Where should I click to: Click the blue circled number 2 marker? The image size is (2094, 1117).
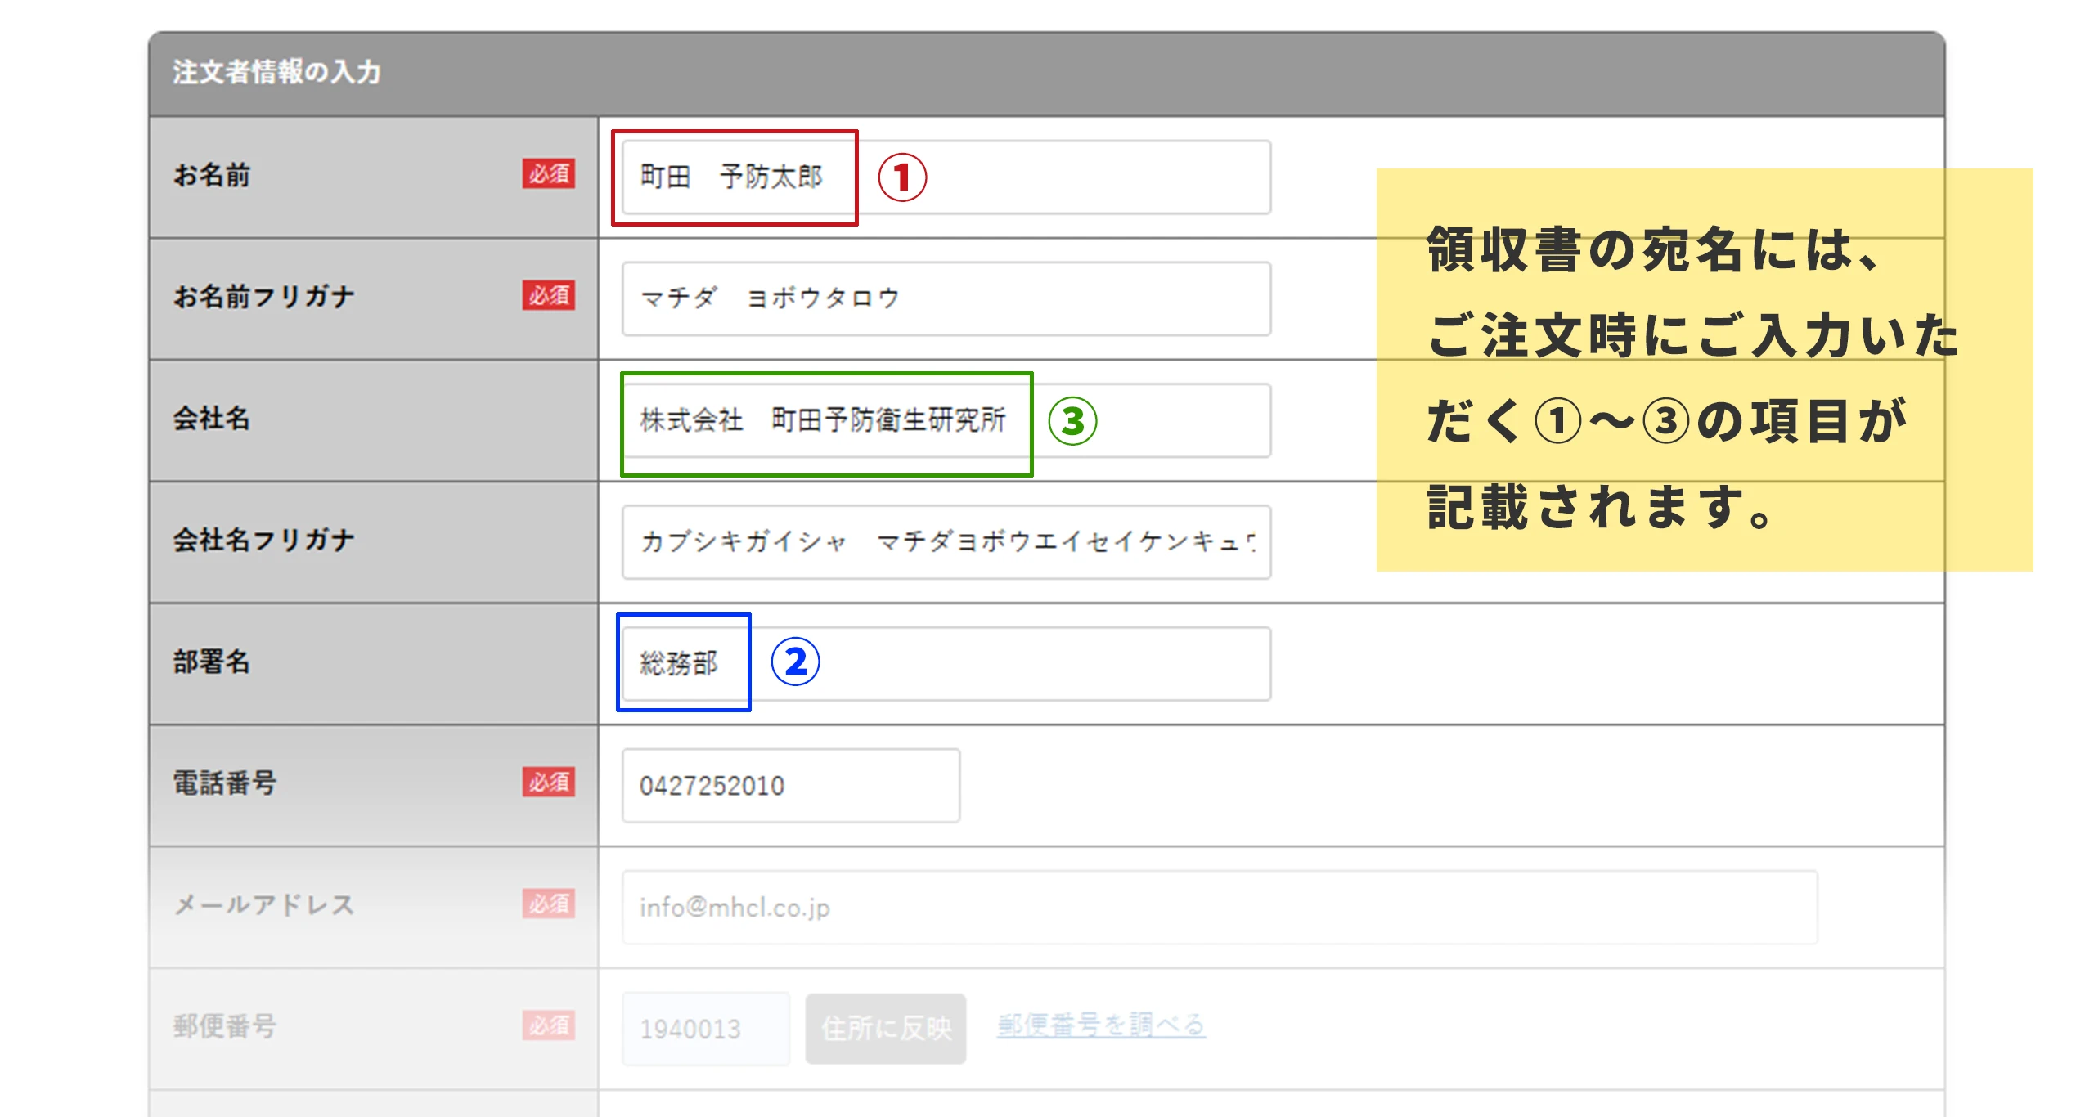point(795,662)
